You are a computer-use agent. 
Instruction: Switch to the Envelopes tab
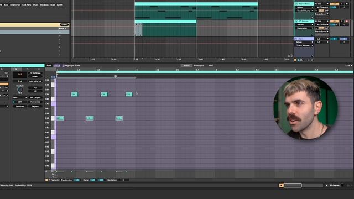click(x=199, y=66)
